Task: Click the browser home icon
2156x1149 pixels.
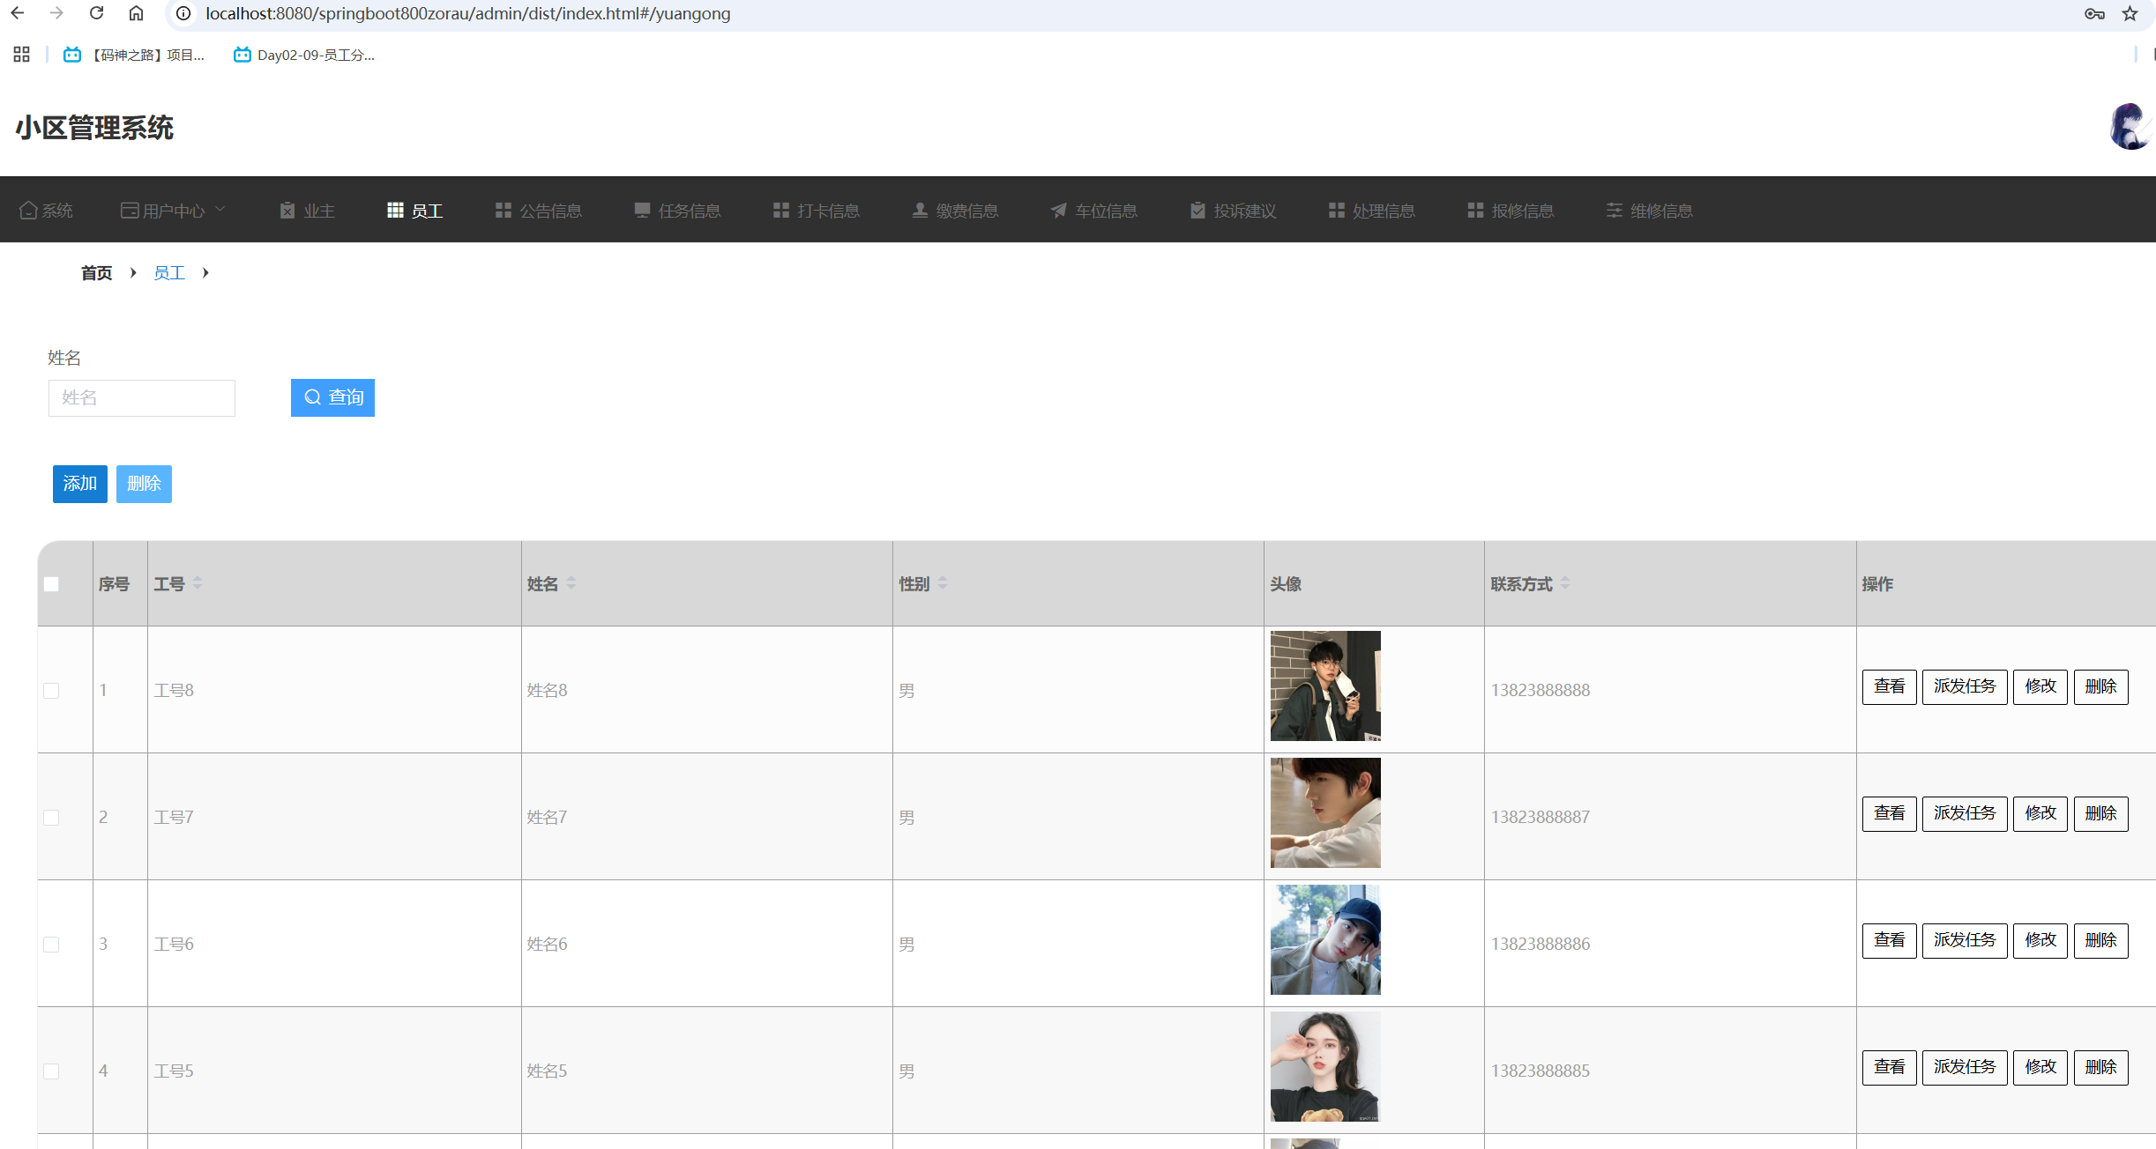Action: [136, 13]
